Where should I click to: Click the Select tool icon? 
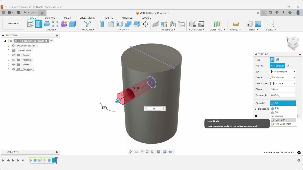271,24
